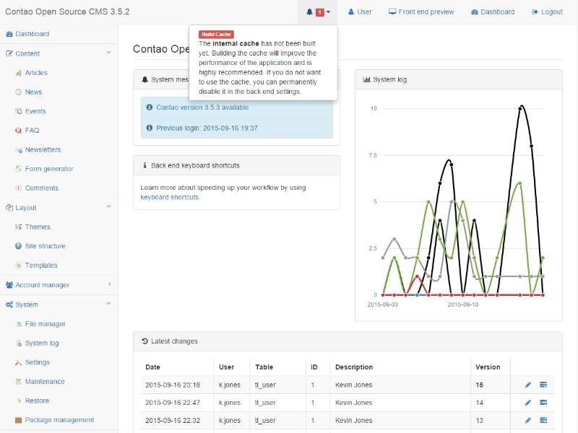Click the Templates icon in sidebar
This screenshot has width=578, height=433.
click(19, 265)
